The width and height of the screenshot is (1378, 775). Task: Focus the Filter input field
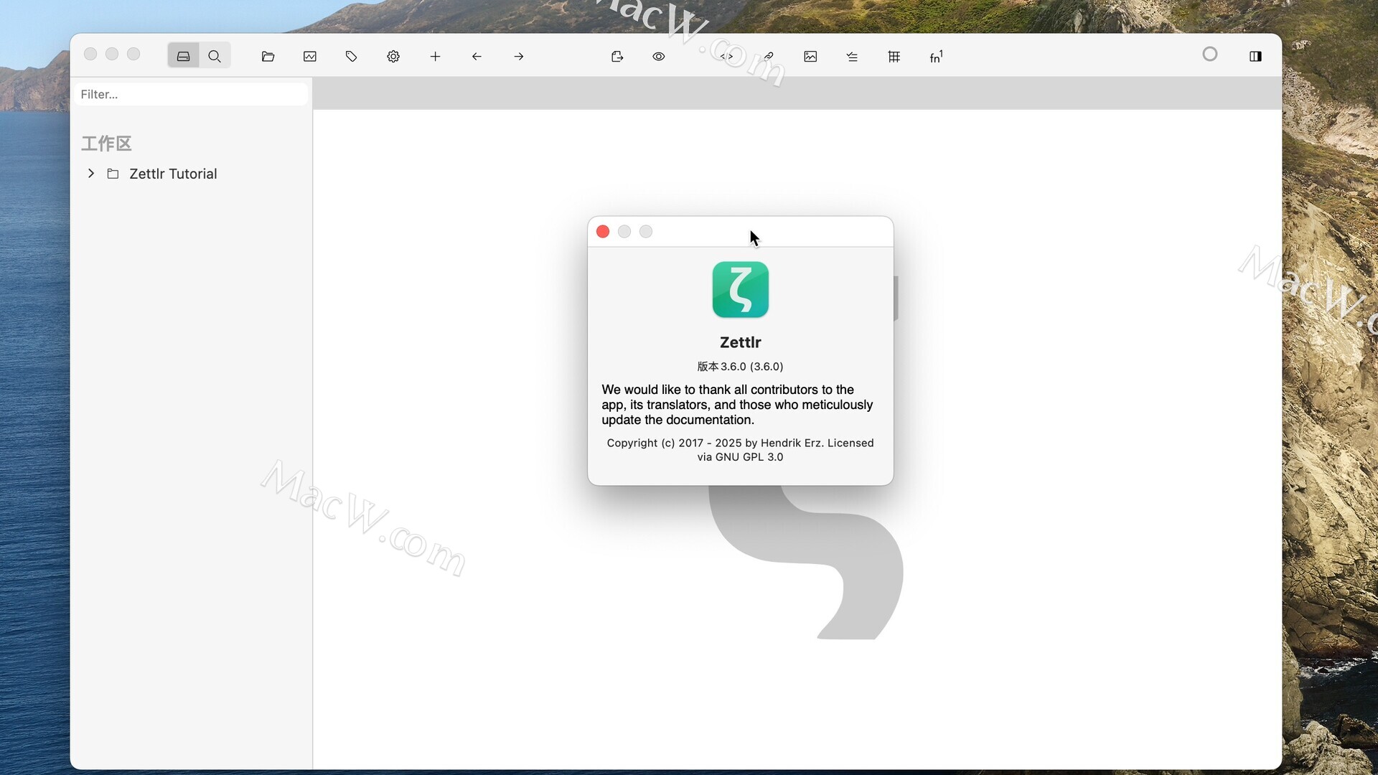(x=191, y=94)
